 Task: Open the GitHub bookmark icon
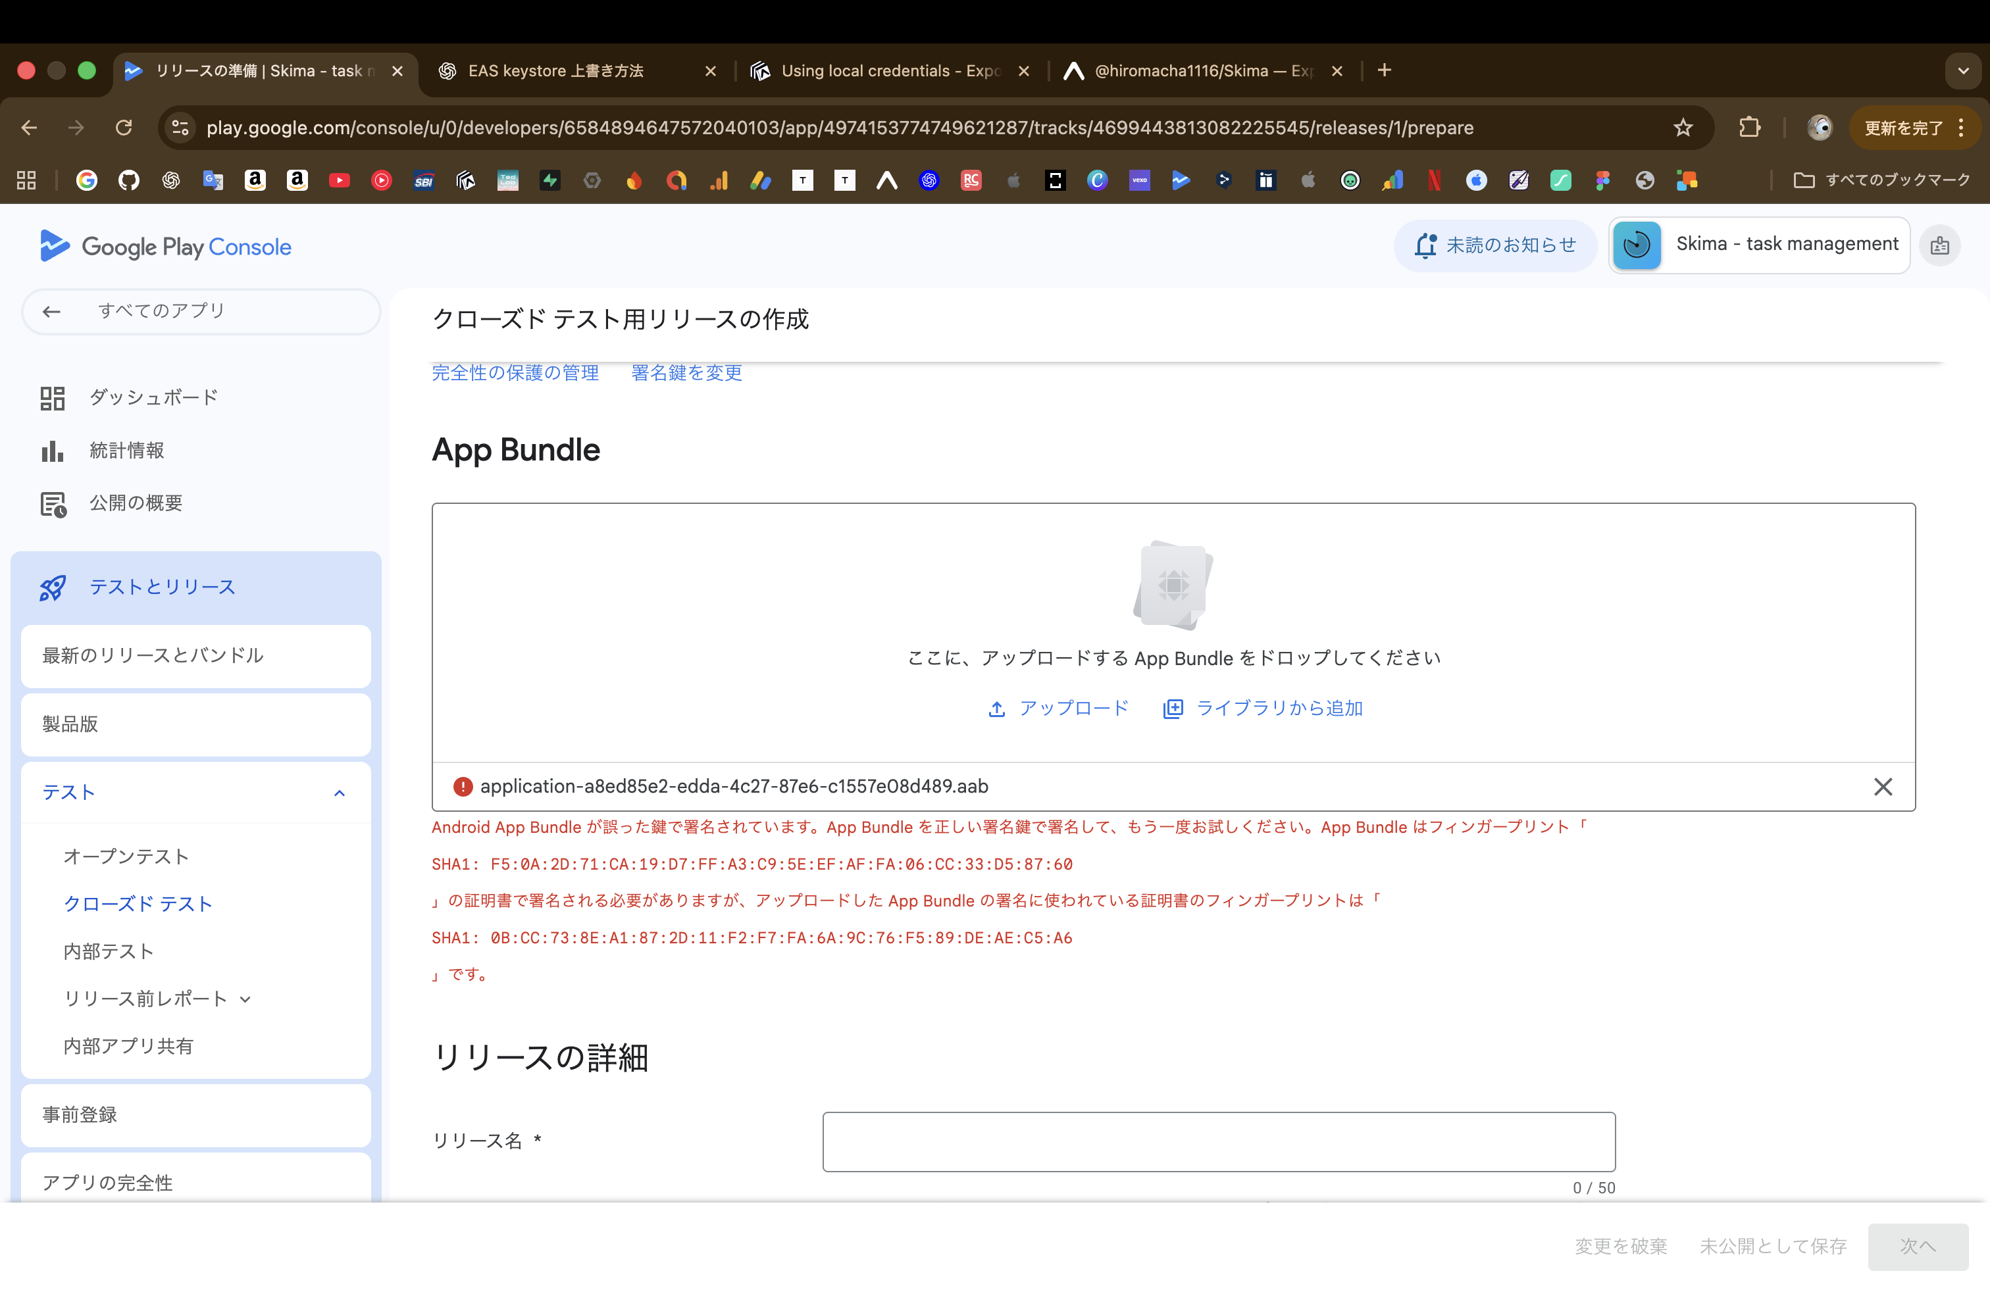click(x=130, y=180)
